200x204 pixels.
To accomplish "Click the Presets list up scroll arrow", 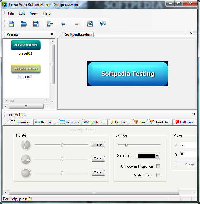I will click(x=52, y=41).
